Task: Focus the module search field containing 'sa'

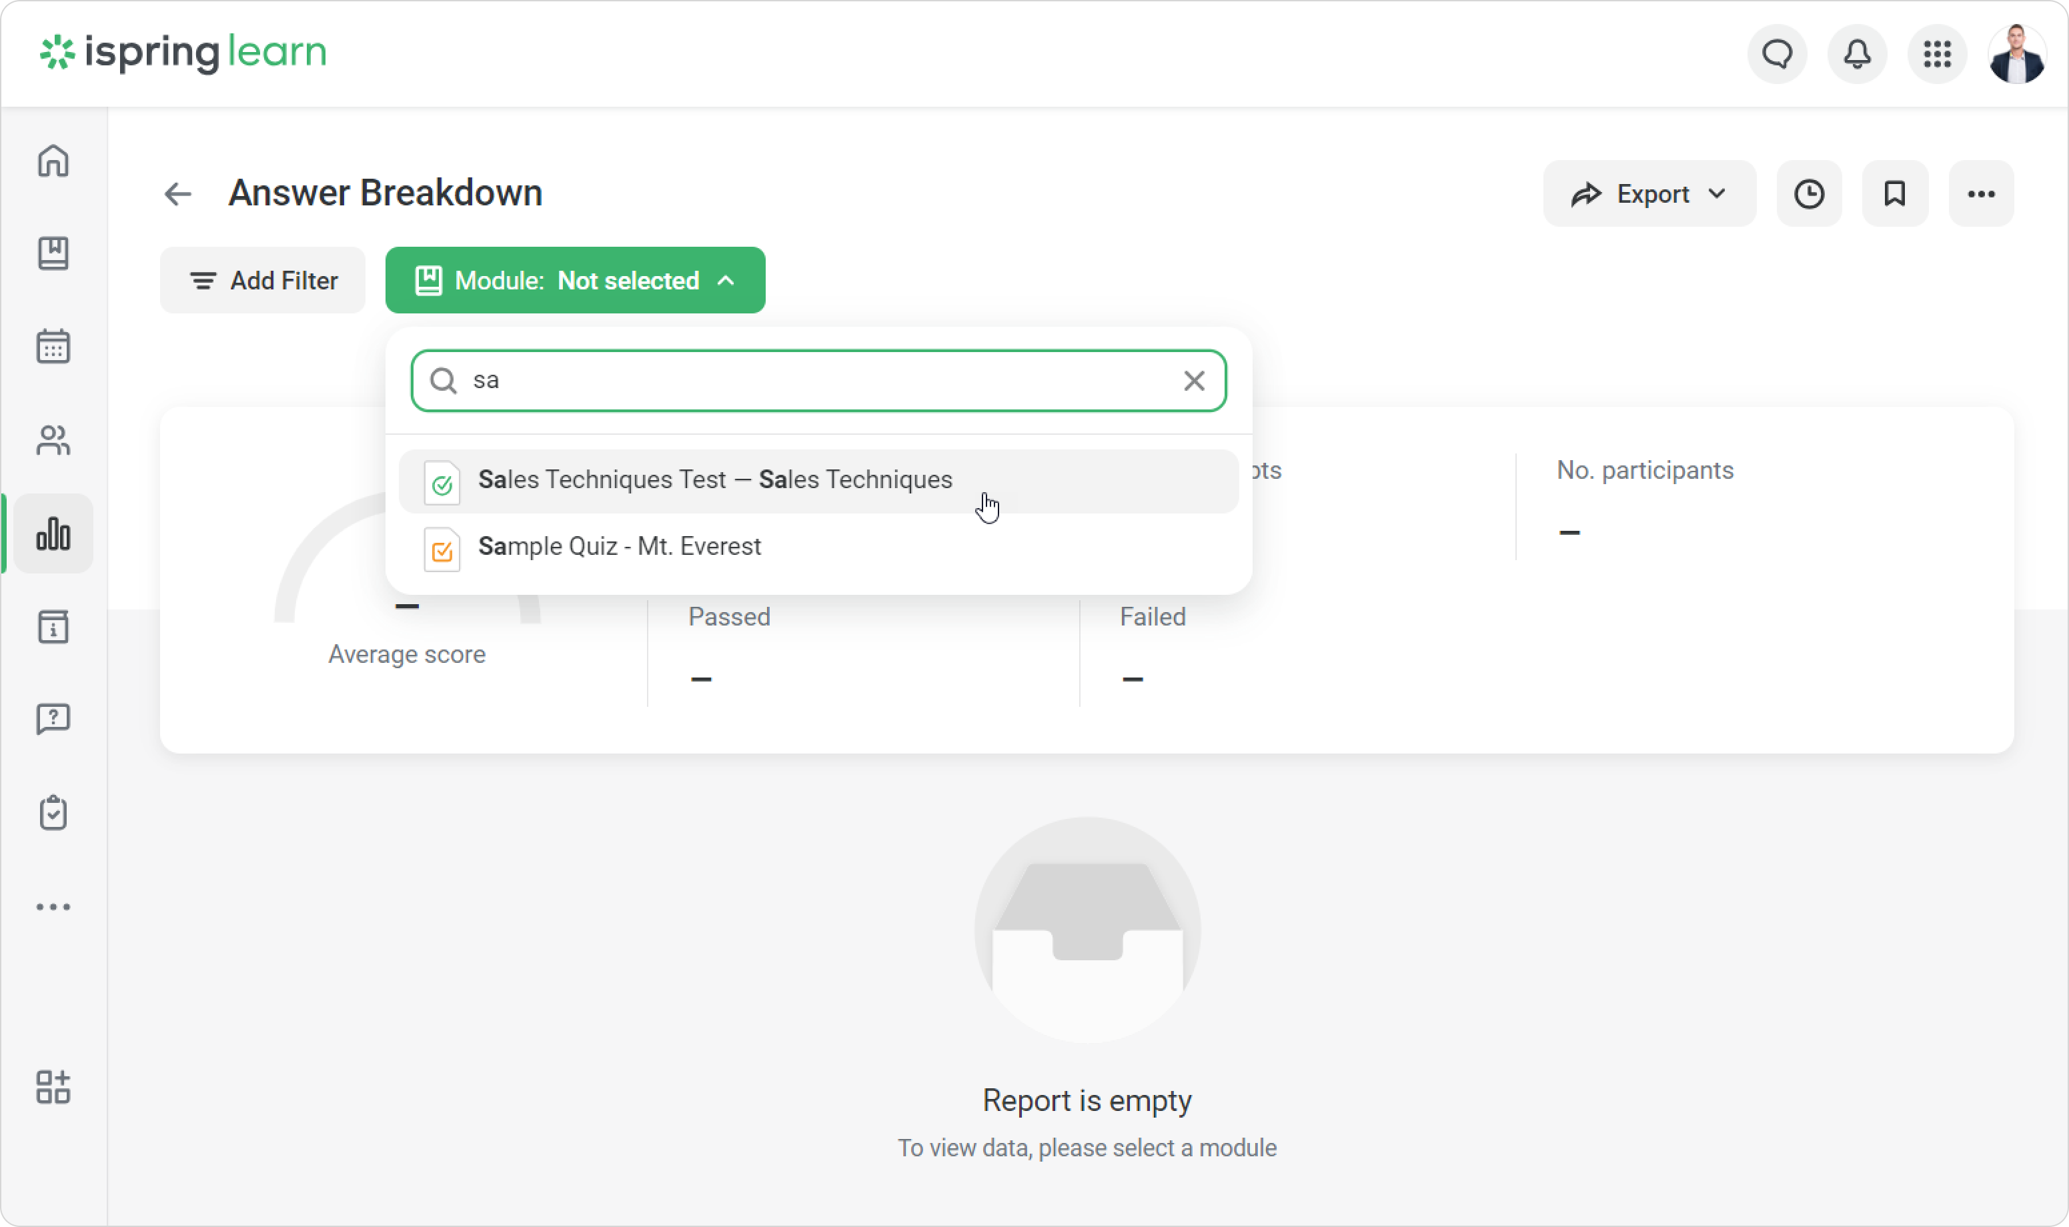Action: pyautogui.click(x=818, y=380)
